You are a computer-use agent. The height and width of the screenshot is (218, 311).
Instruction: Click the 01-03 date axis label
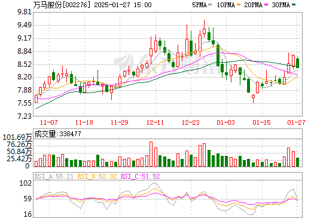(x=225, y=122)
